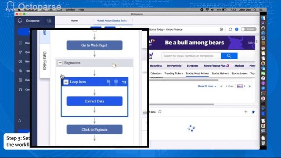Viewport: 281px width, 158px height.
Task: Open the Show 25 rows dropdown
Action: [x=207, y=86]
